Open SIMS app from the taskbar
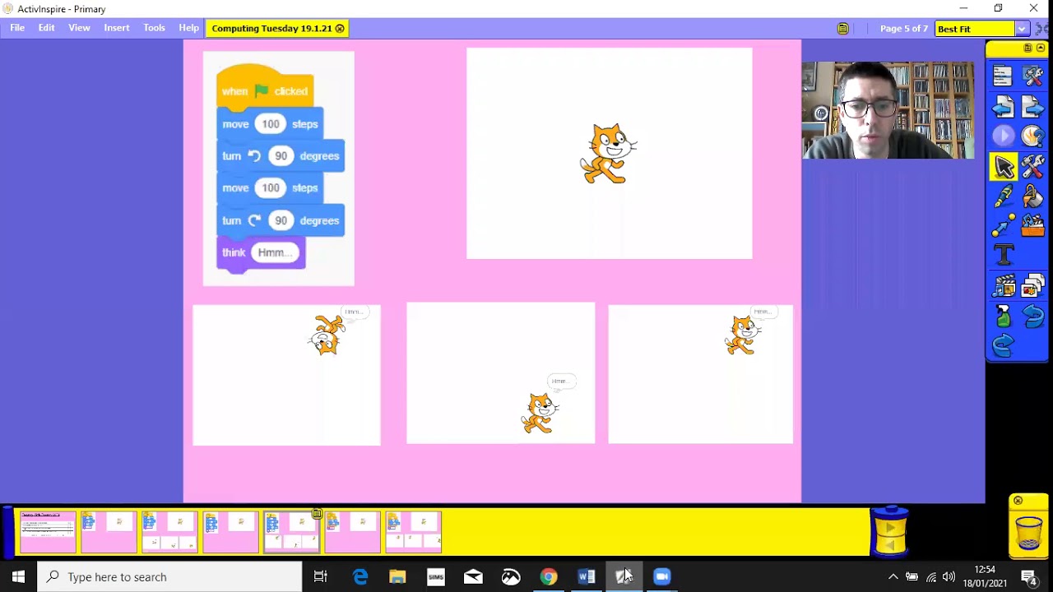The height and width of the screenshot is (592, 1053). pos(435,577)
